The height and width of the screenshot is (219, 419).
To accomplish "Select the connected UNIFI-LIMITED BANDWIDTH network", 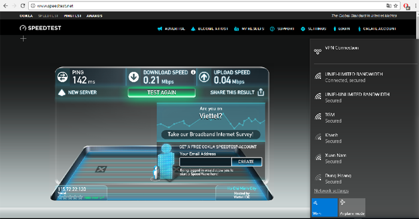I will pyautogui.click(x=364, y=77).
